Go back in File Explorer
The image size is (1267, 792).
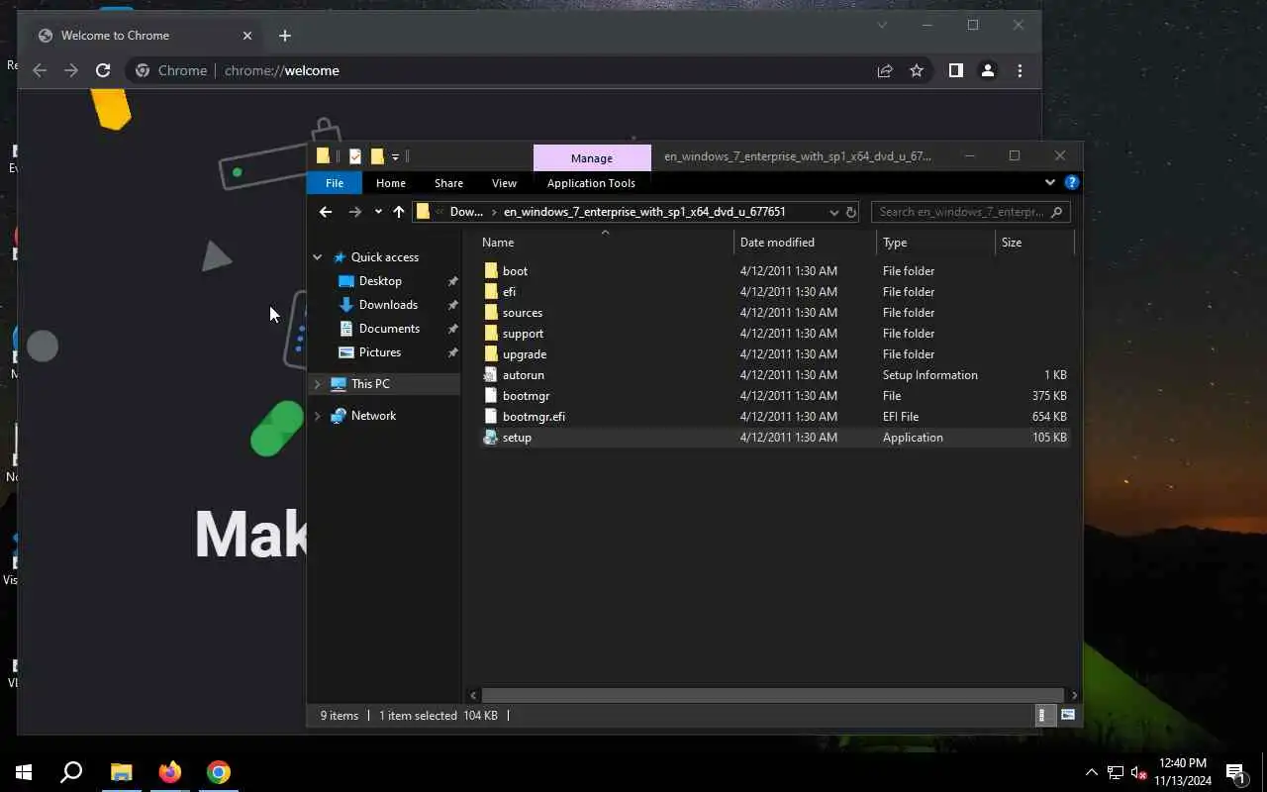click(326, 211)
